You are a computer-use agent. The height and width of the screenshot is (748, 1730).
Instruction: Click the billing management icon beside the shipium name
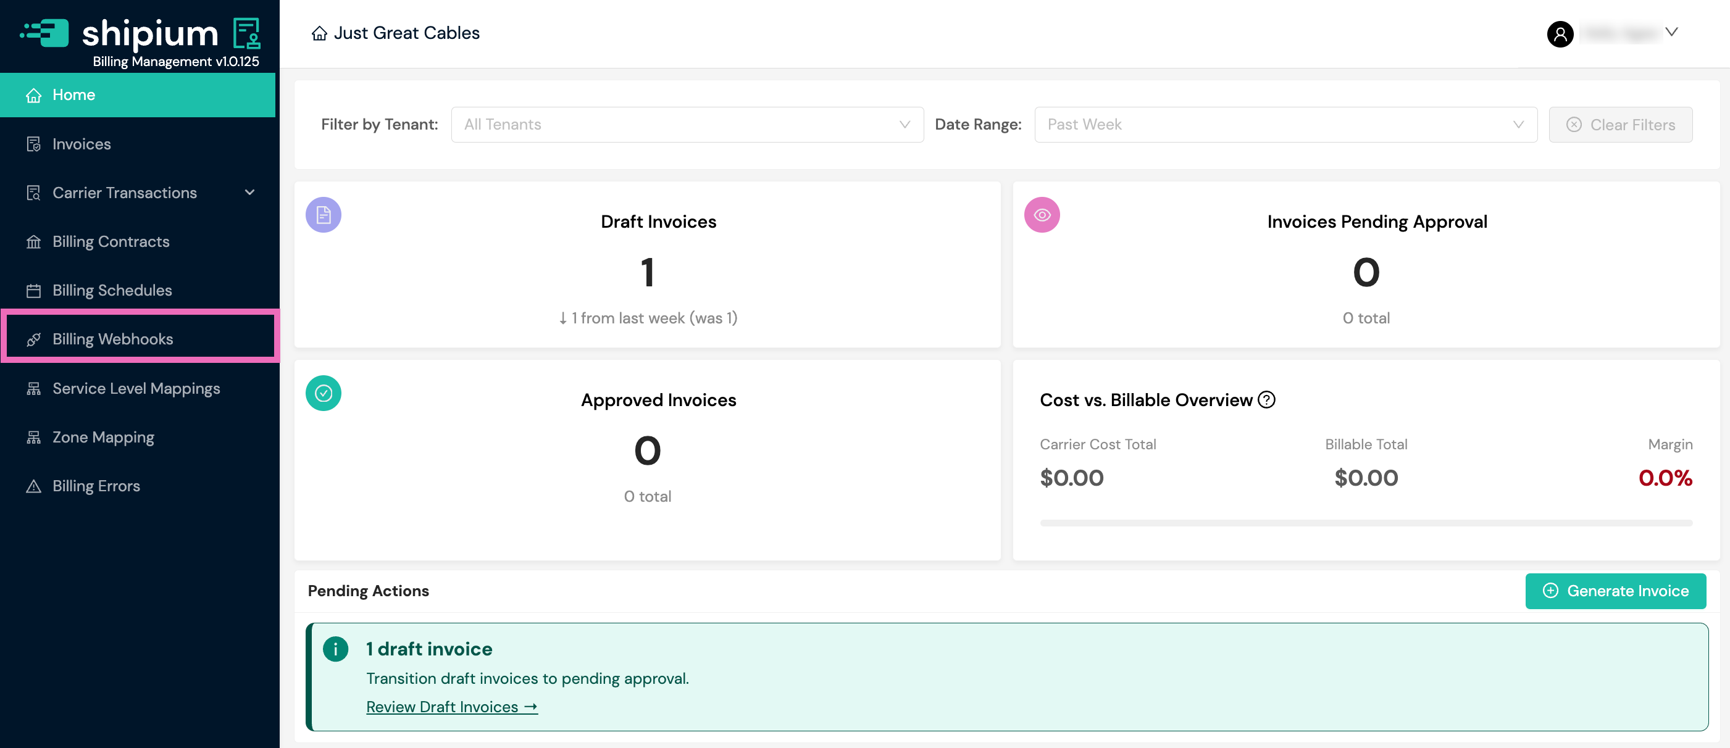coord(246,33)
